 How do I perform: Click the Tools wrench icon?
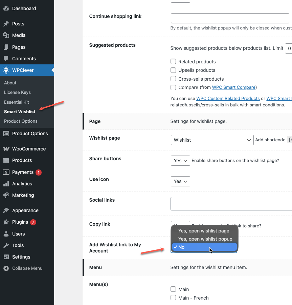pyautogui.click(x=6, y=245)
